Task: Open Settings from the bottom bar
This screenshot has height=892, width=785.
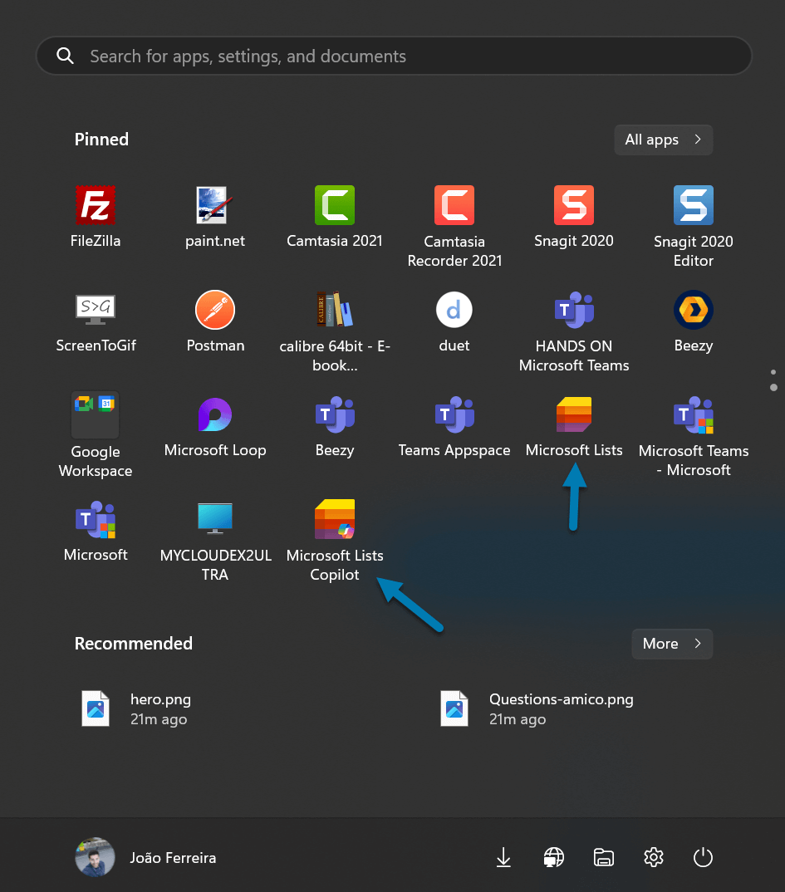Action: click(x=653, y=857)
